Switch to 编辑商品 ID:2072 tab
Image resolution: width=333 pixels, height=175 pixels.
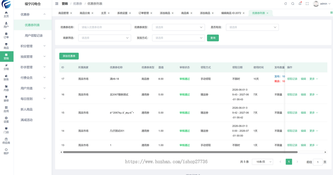tap(231, 13)
